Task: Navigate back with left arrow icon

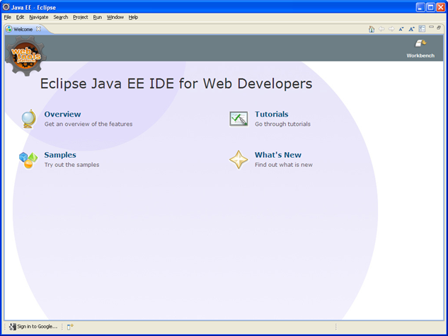Action: tap(381, 29)
